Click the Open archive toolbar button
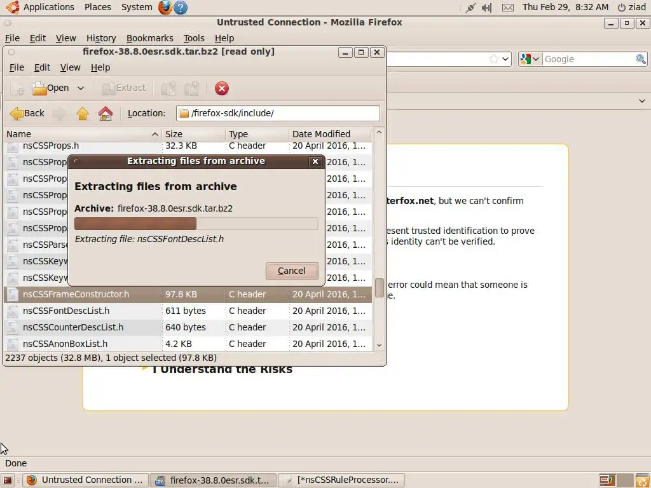Viewport: 651px width, 488px height. pos(51,88)
